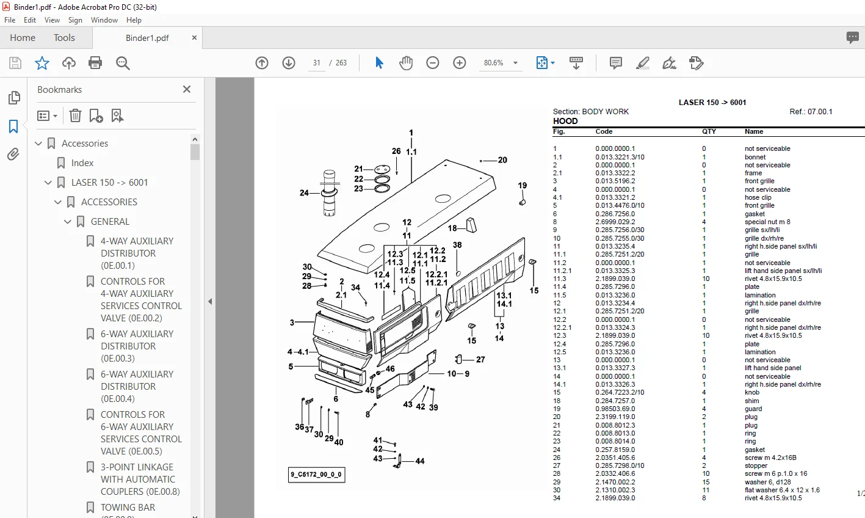The width and height of the screenshot is (865, 518).
Task: Click the 'HOOD' heading in the parts page
Action: 565,121
